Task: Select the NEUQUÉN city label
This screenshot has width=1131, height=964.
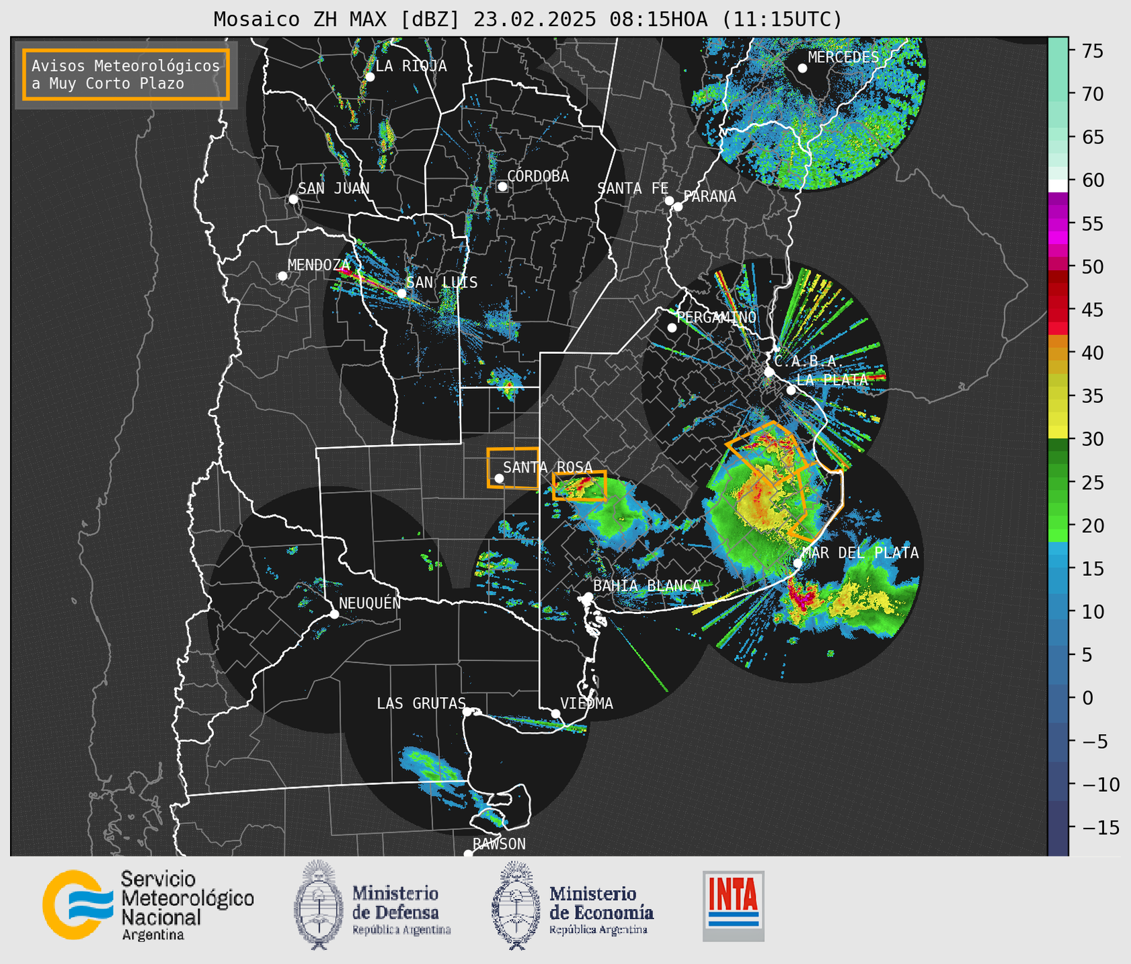Action: (369, 603)
